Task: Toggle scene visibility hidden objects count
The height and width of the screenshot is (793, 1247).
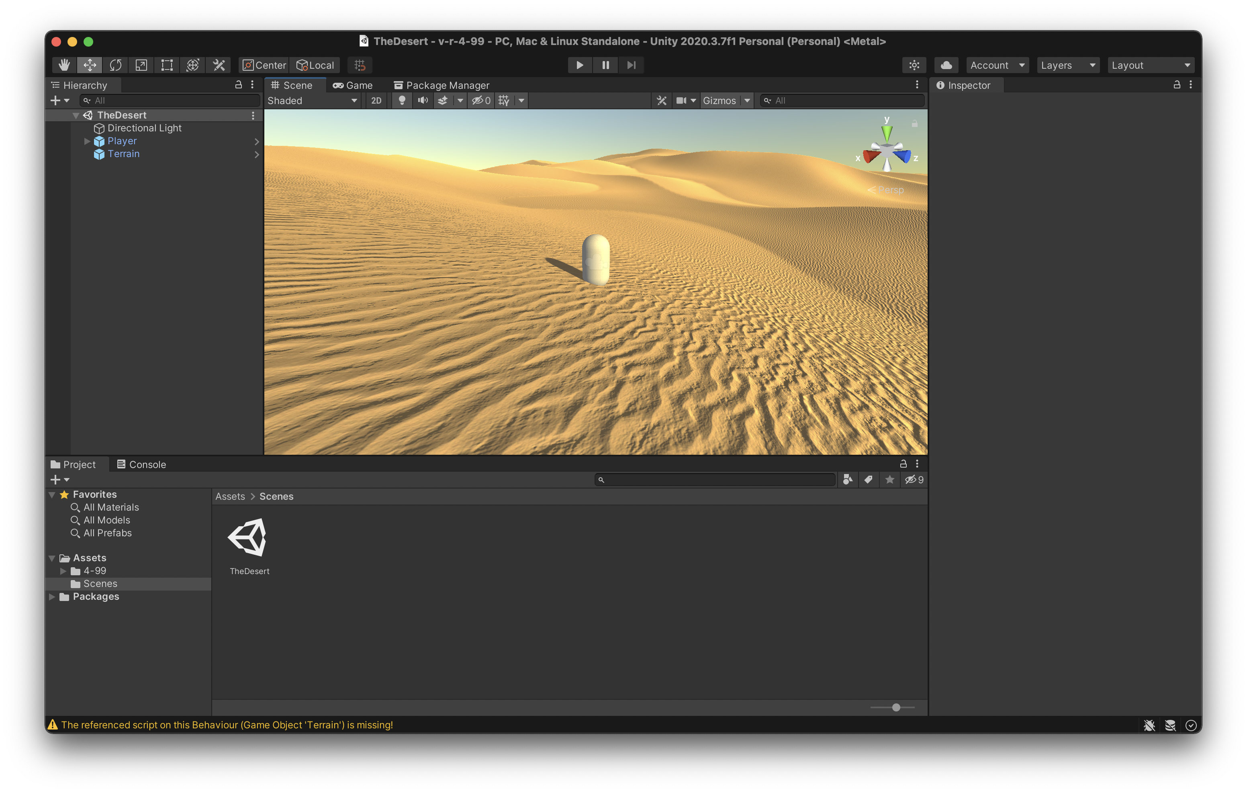Action: click(x=481, y=100)
